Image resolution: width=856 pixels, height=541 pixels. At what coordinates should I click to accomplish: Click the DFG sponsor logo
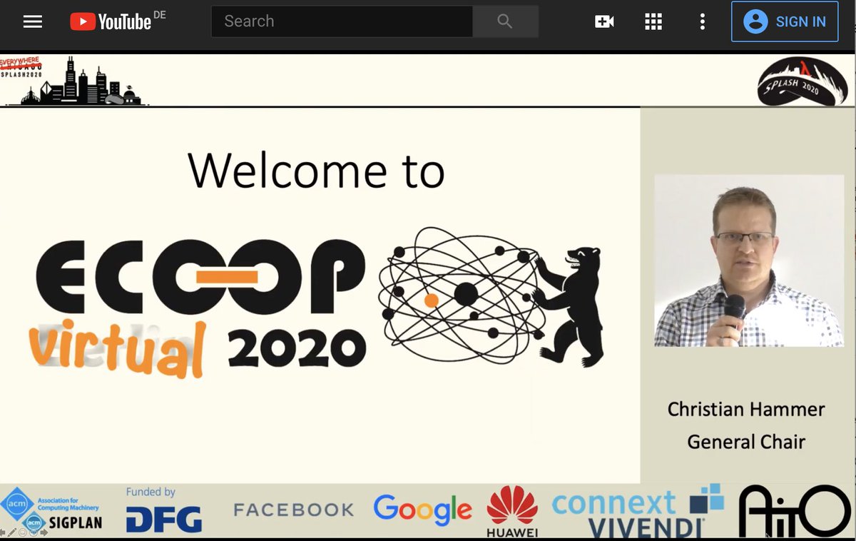pos(163,519)
